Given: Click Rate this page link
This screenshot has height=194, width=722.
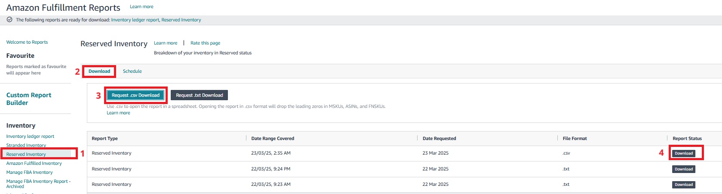Looking at the screenshot, I should [x=205, y=43].
